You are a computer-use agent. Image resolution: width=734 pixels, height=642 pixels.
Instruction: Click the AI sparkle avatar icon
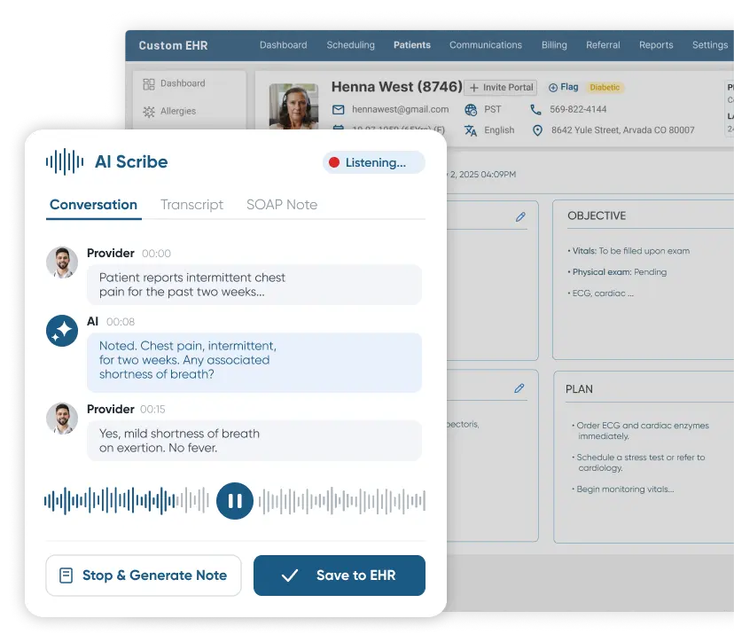tap(62, 331)
